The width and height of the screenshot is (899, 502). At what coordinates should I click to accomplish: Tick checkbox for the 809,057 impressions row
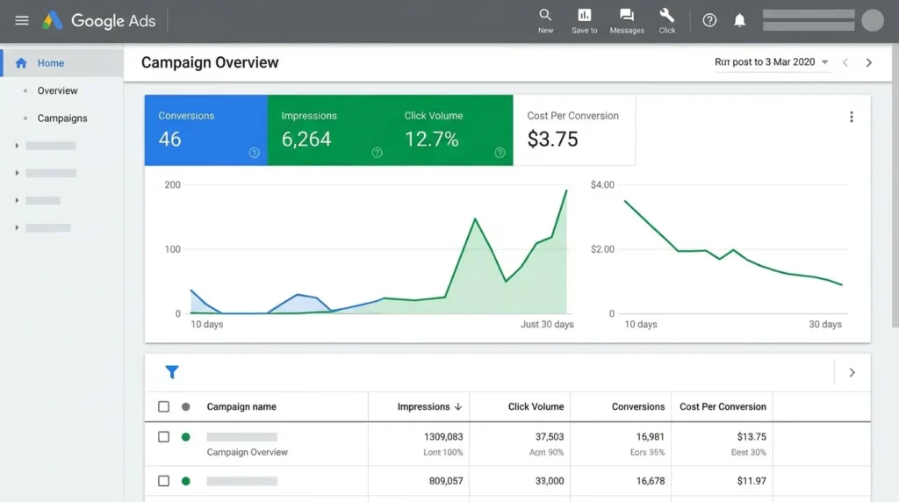point(163,481)
